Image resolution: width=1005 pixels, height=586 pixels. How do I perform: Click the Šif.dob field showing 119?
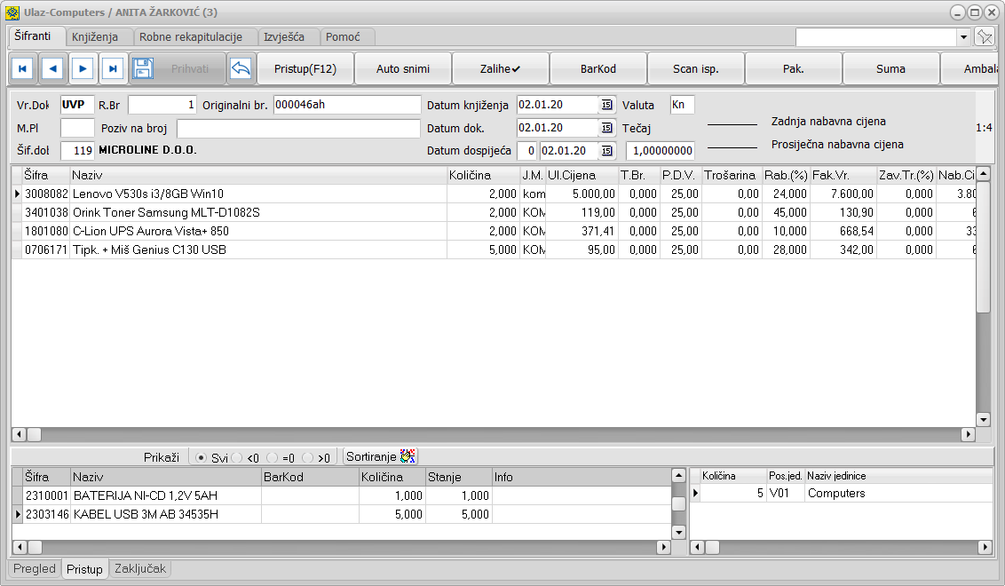pyautogui.click(x=77, y=151)
